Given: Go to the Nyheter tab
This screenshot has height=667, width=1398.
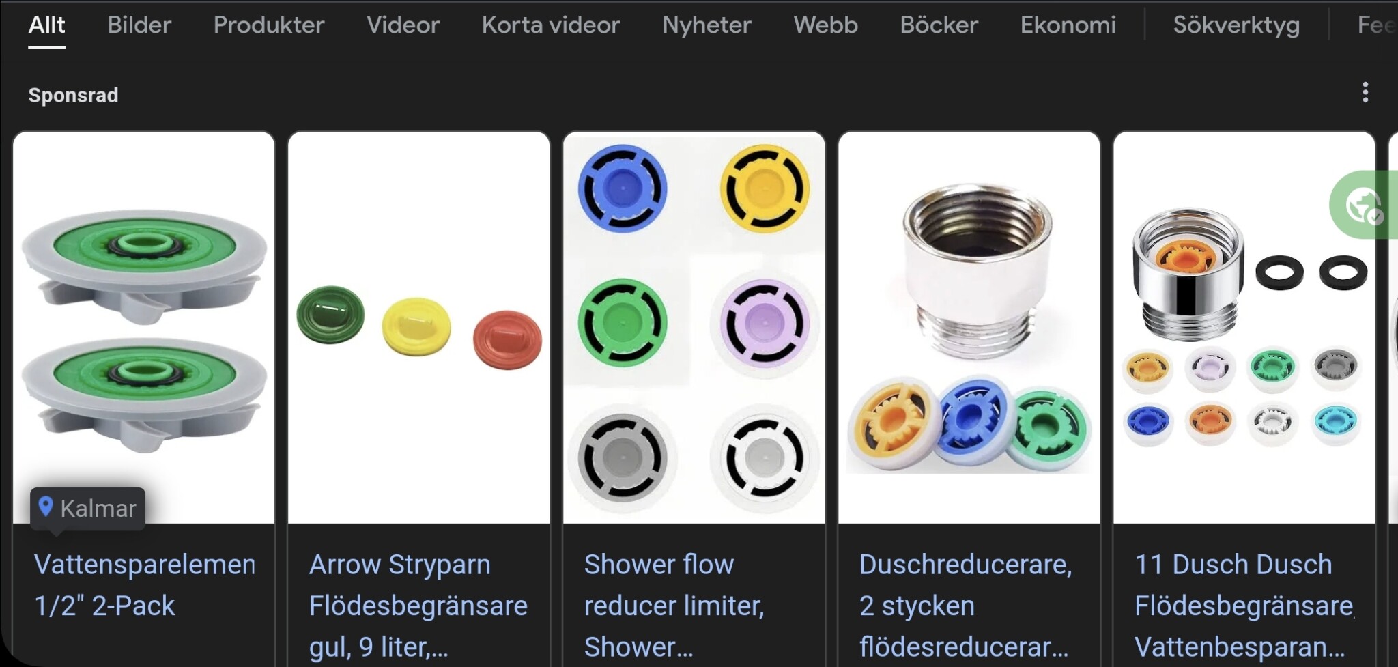Looking at the screenshot, I should pos(707,25).
